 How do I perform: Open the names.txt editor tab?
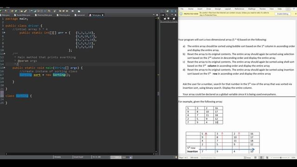coord(80,15)
